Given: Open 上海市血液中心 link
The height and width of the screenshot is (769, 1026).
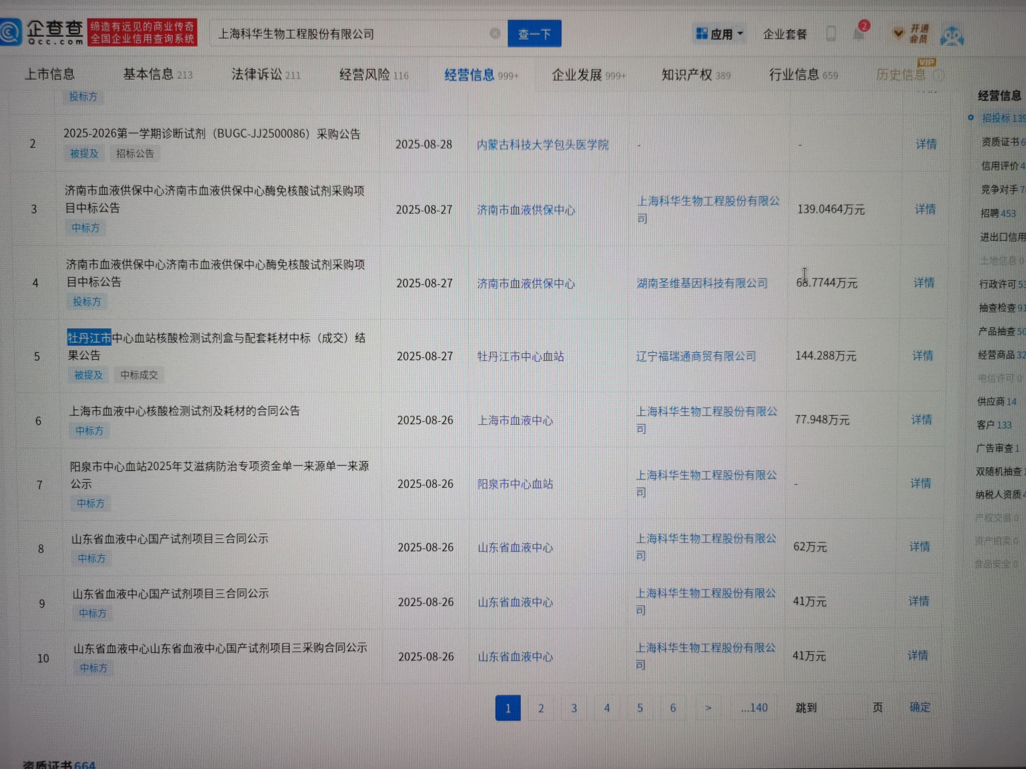Looking at the screenshot, I should (515, 420).
